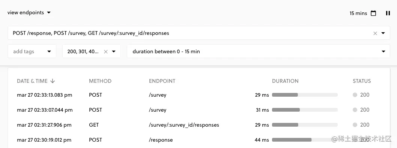Click the calendar icon next to 15 mins
The height and width of the screenshot is (148, 397).
373,13
